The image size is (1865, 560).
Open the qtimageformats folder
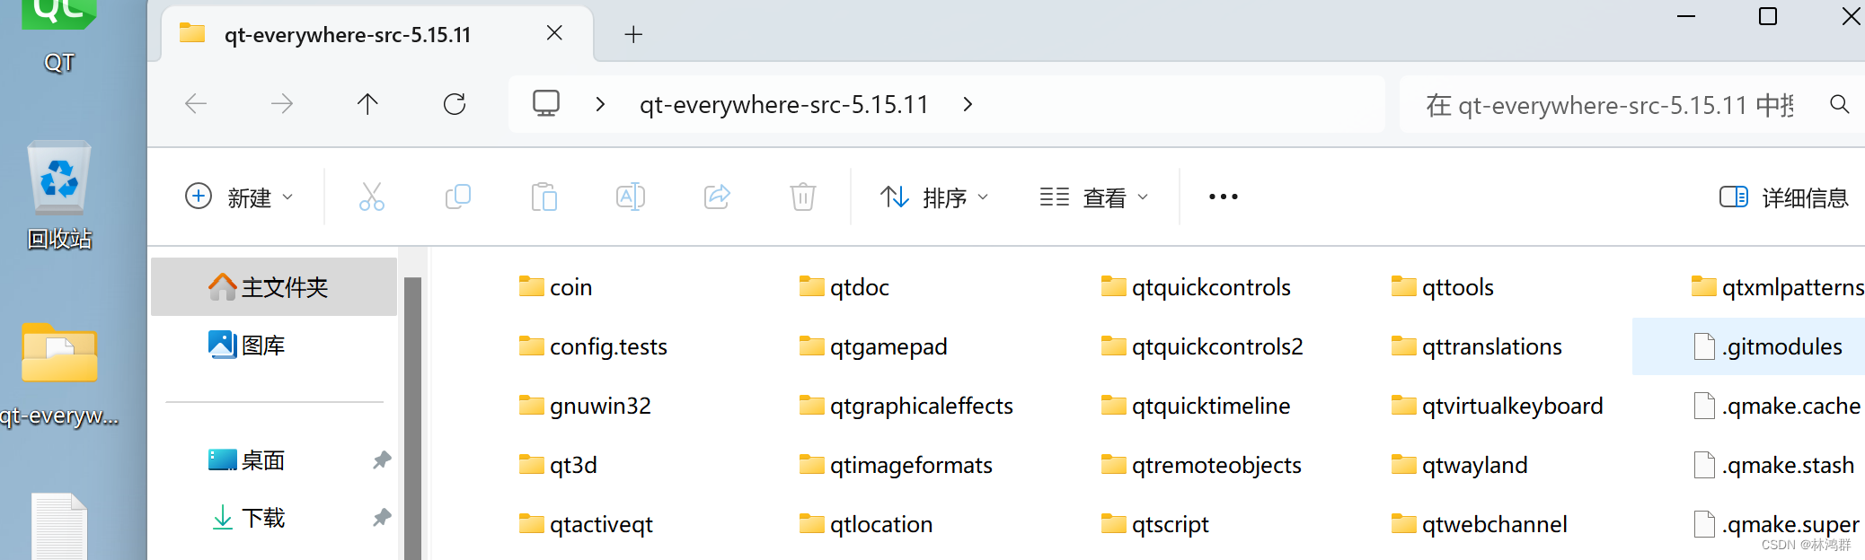[x=896, y=465]
